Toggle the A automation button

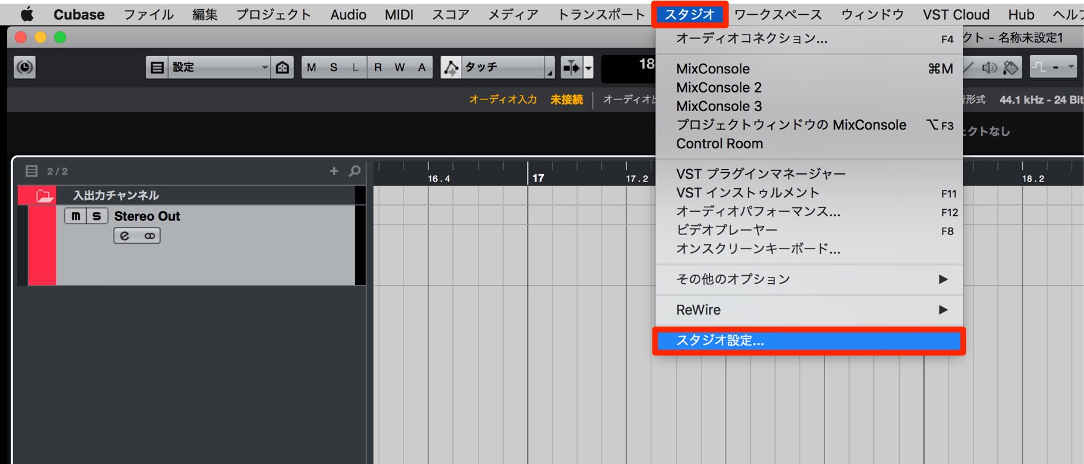point(421,67)
